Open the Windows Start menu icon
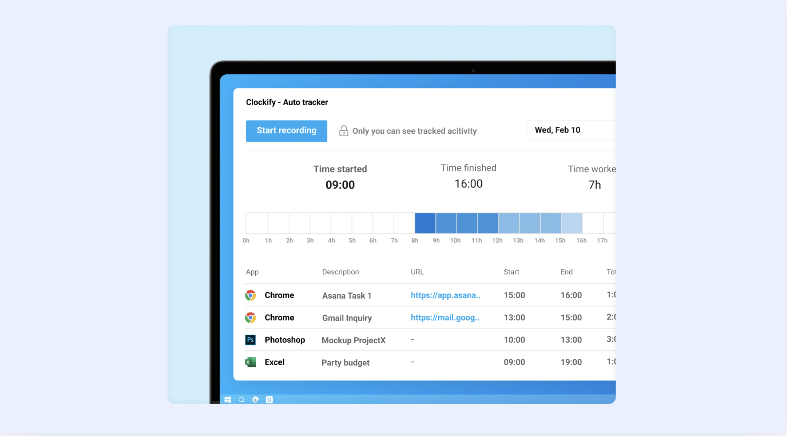Viewport: 787px width, 436px height. click(x=227, y=400)
